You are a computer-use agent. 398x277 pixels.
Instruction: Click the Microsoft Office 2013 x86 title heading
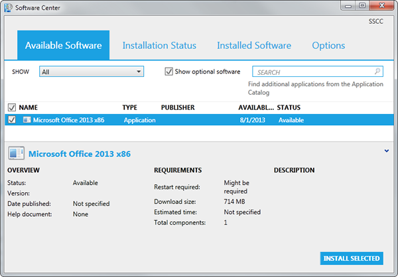click(x=80, y=154)
